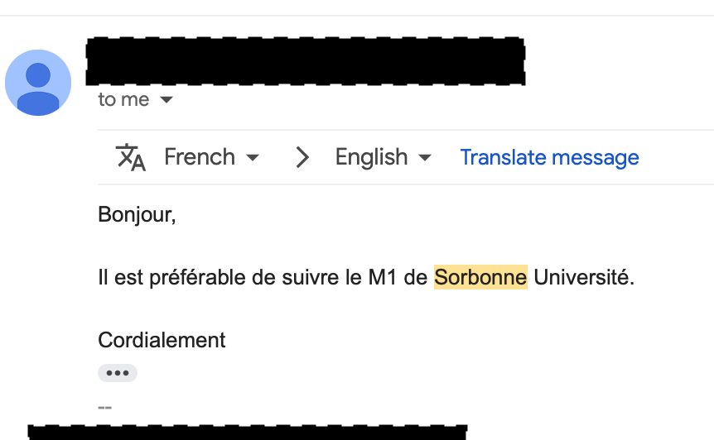Screen dimensions: 714x440
Task: Click the word Université in the message
Action: 583,277
